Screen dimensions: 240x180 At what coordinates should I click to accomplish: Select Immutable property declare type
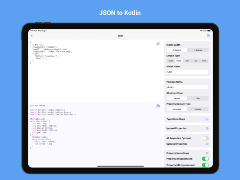tap(177, 109)
